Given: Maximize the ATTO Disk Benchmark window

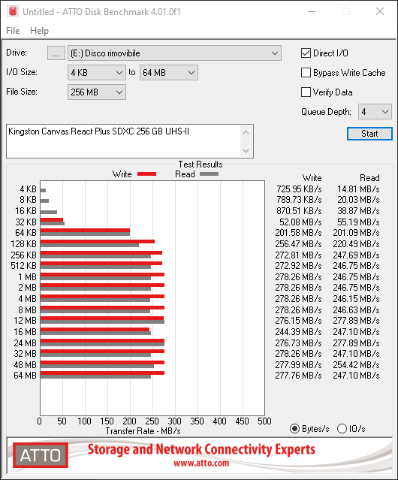Looking at the screenshot, I should pyautogui.click(x=345, y=11).
